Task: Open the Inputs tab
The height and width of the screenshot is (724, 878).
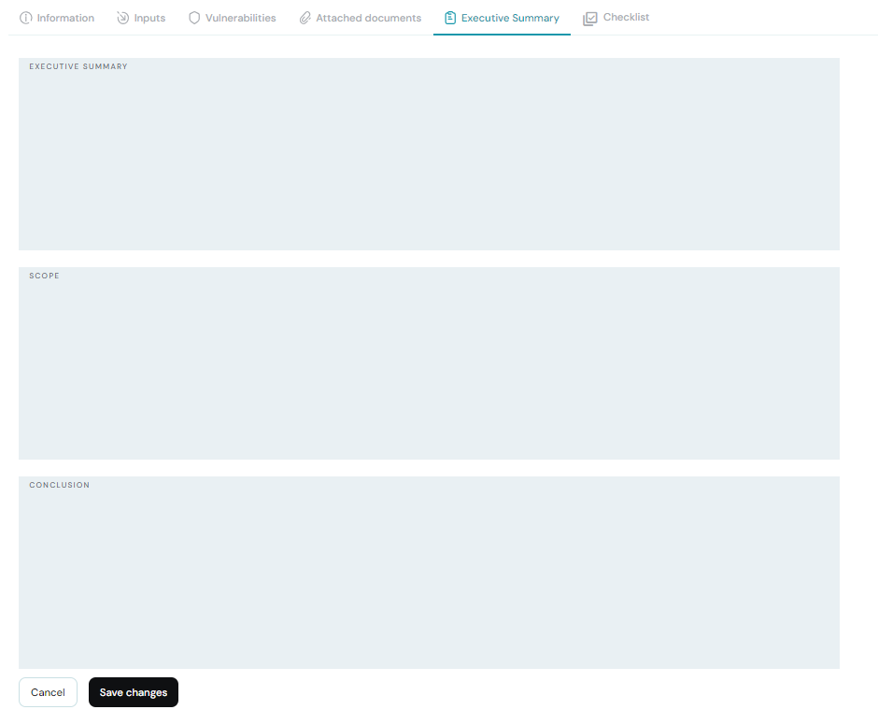Action: point(149,18)
